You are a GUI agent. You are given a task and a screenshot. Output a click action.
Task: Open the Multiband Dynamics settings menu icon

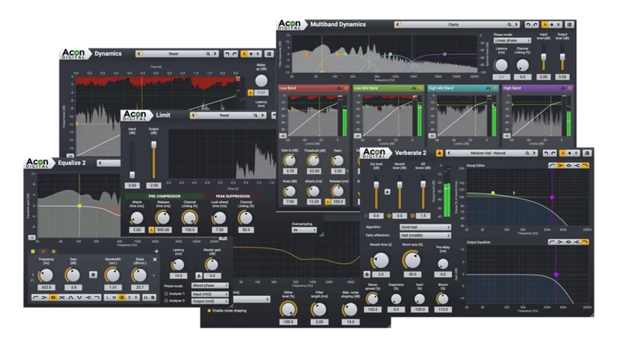point(569,25)
